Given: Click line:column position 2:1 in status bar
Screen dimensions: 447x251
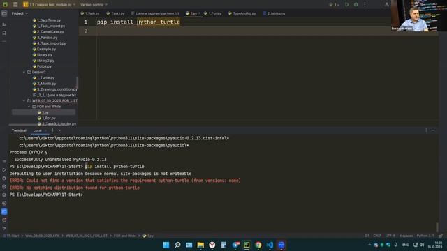Looking at the screenshot, I should [x=367, y=236].
